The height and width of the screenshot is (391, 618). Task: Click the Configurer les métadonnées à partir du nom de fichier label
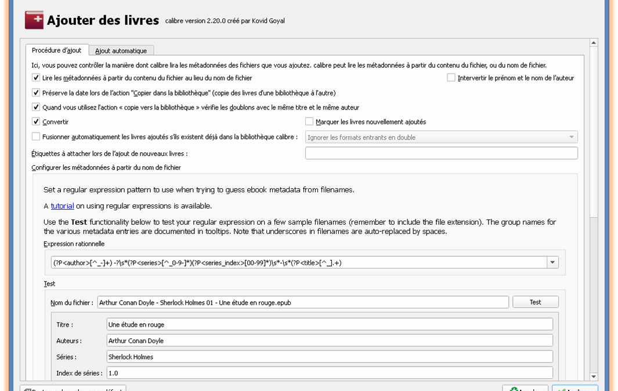click(x=106, y=167)
